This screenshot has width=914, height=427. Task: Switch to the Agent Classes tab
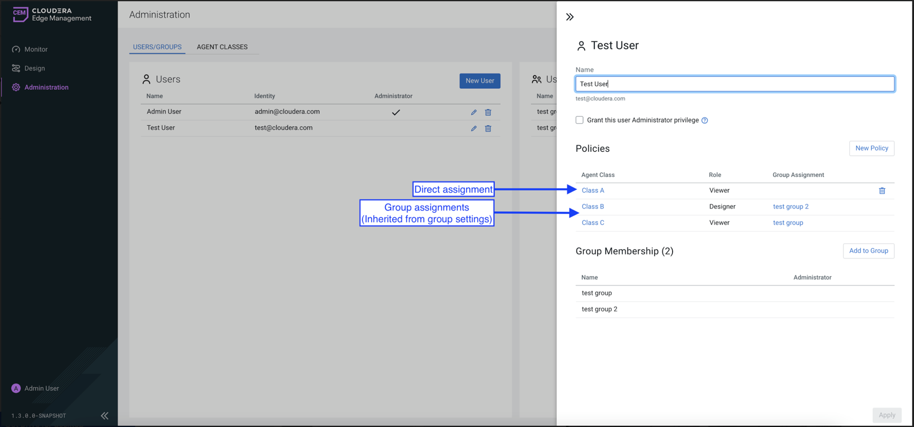click(x=222, y=47)
